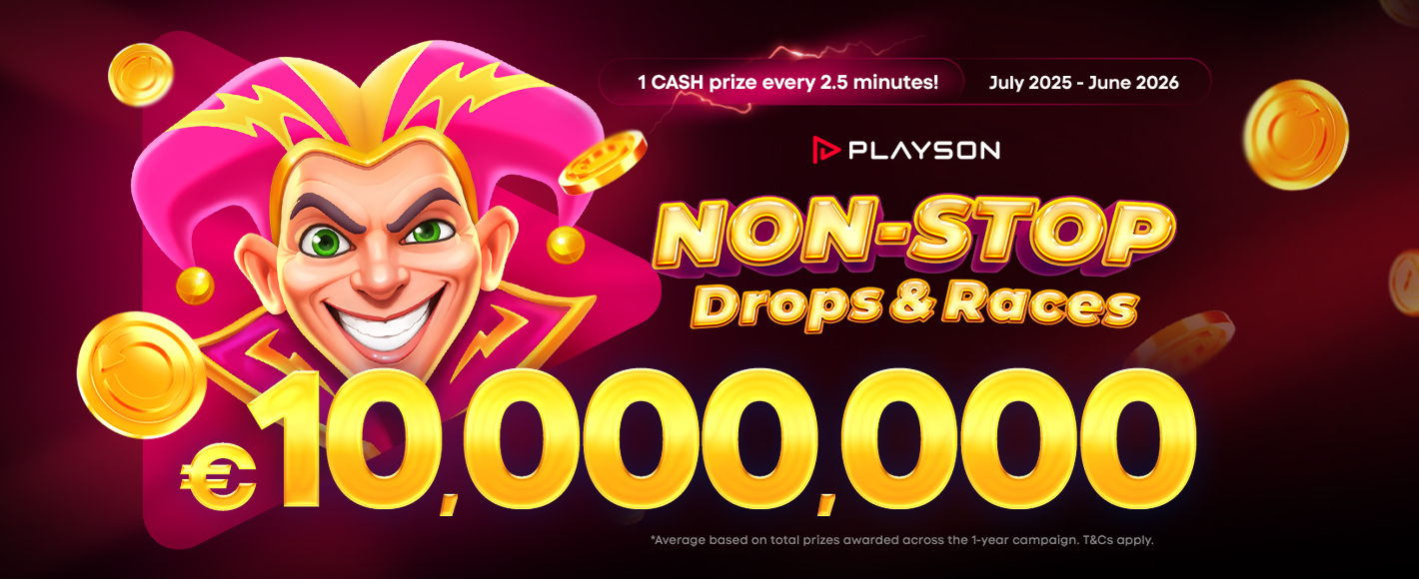Viewport: 1419px width, 579px height.
Task: Click the PLAYSON brand name text
Action: tap(923, 152)
